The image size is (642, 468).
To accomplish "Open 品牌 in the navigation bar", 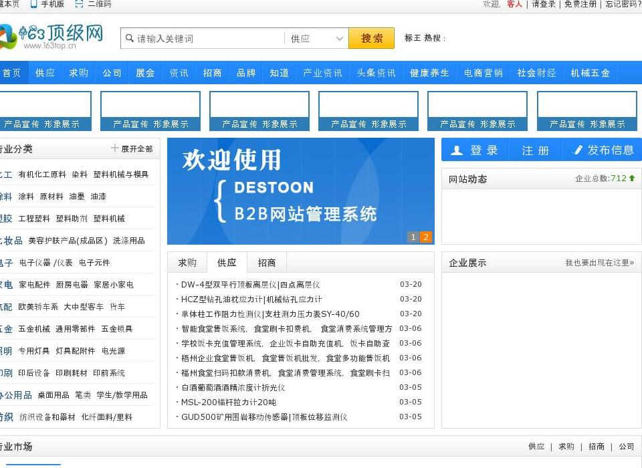I will [246, 73].
